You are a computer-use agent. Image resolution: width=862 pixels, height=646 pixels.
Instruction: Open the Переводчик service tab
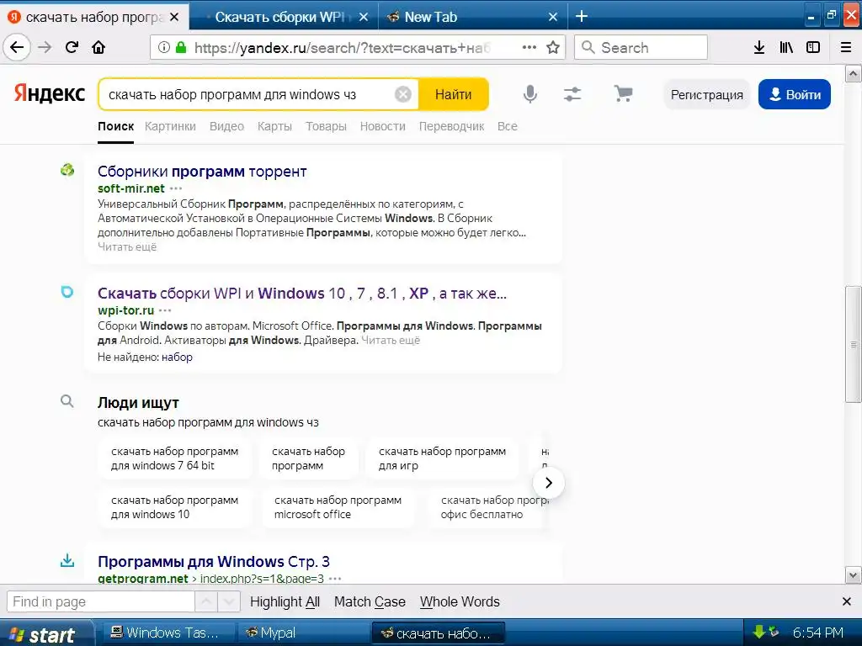(x=451, y=126)
